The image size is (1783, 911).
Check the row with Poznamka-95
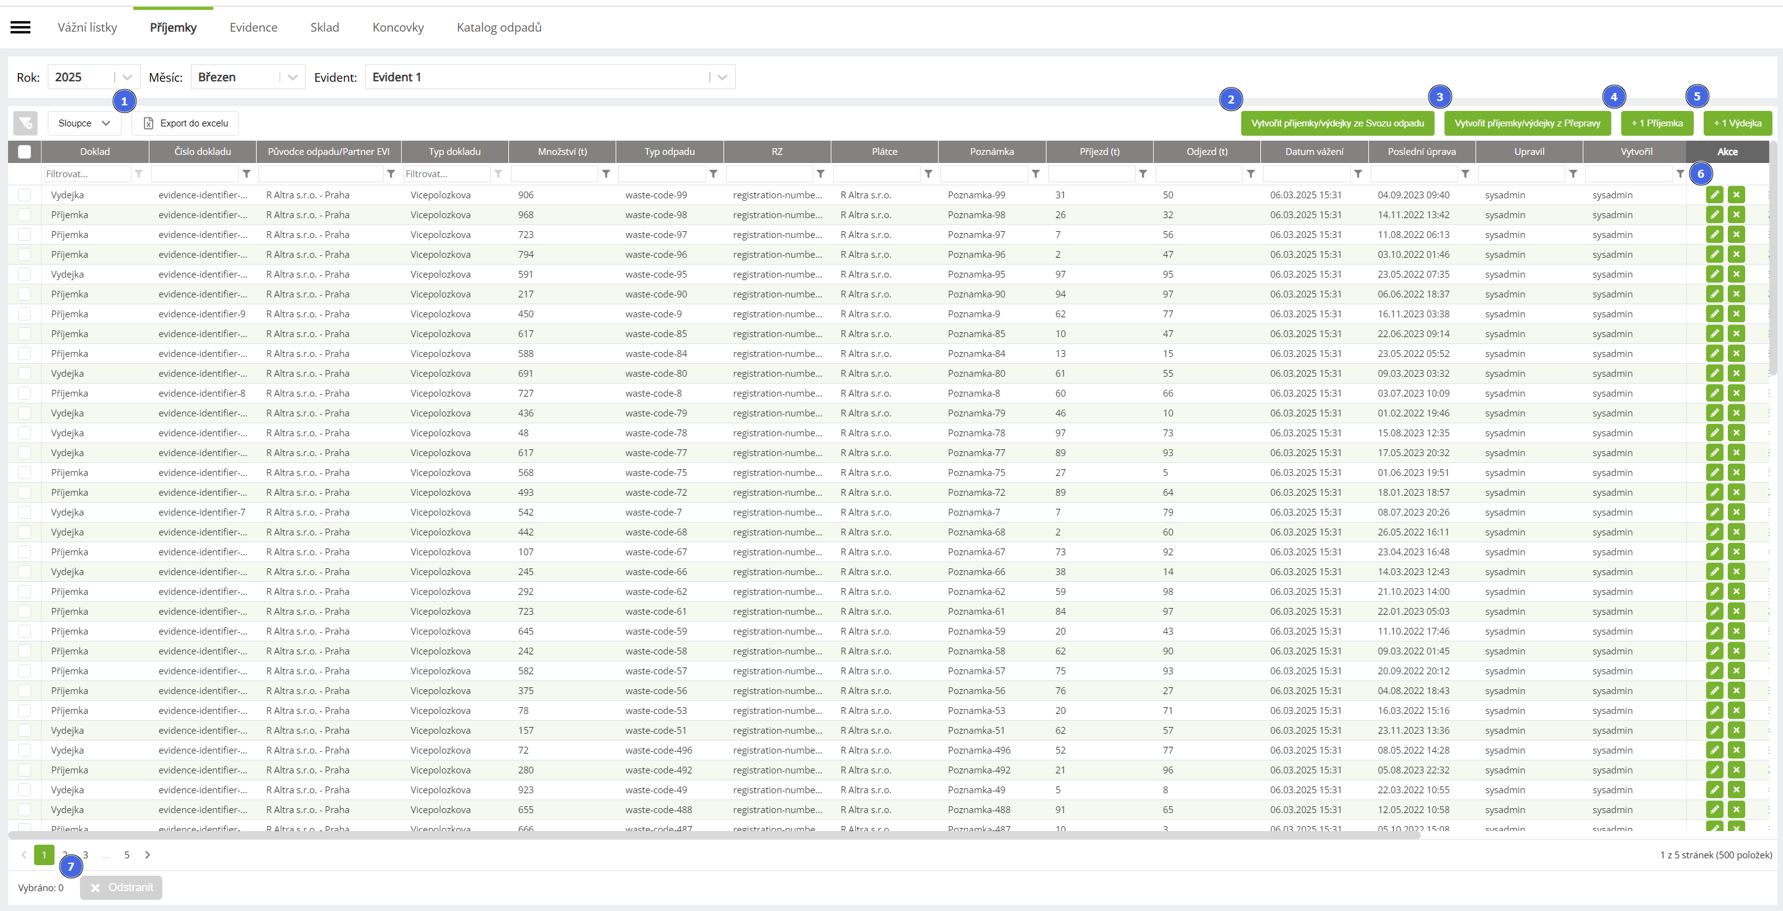pyautogui.click(x=24, y=275)
